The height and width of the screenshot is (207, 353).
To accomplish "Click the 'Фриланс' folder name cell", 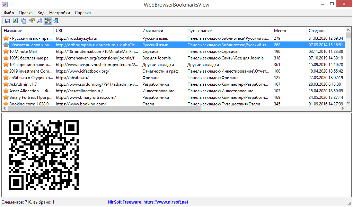I will [x=151, y=78].
